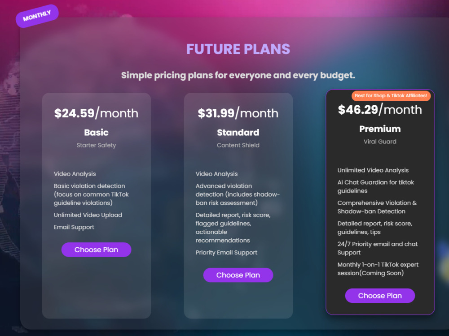The width and height of the screenshot is (449, 336).
Task: Select the Standard plan title
Action: tap(238, 133)
